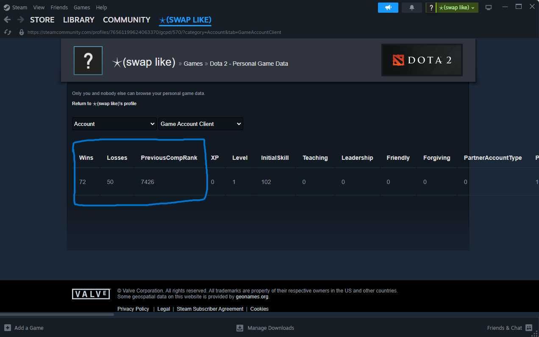The height and width of the screenshot is (337, 539).
Task: Click the Wins column header
Action: (86, 158)
